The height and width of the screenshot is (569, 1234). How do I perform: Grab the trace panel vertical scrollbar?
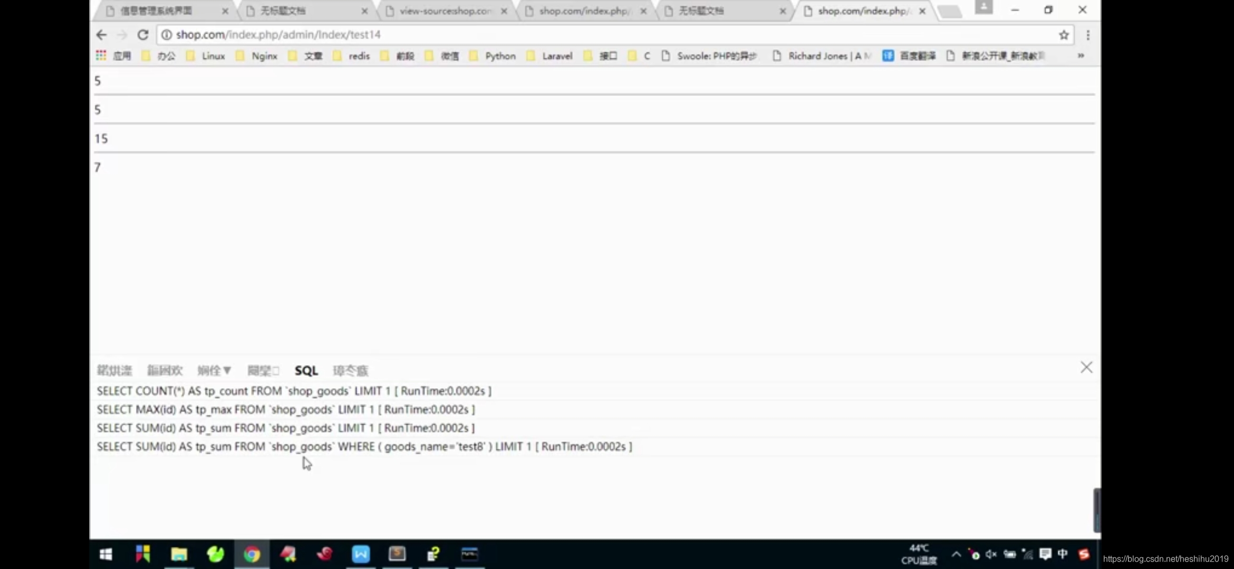[x=1097, y=509]
